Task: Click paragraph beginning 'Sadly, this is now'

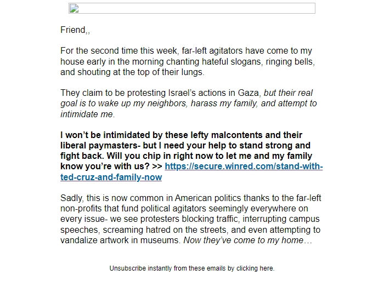Action: [x=190, y=219]
